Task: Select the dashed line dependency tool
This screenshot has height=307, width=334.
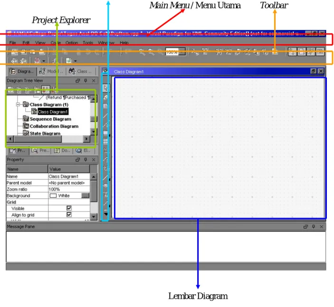Action: click(105, 125)
